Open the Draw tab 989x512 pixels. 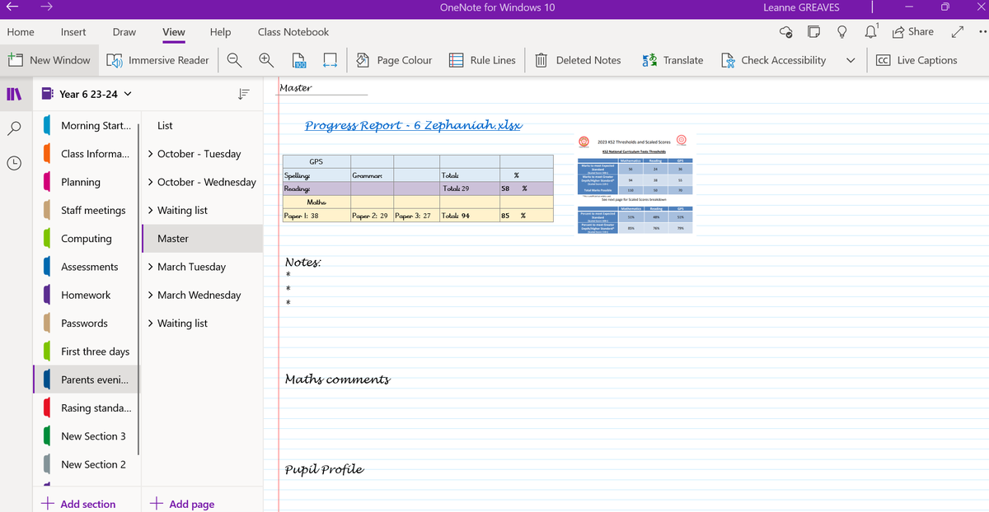point(124,32)
